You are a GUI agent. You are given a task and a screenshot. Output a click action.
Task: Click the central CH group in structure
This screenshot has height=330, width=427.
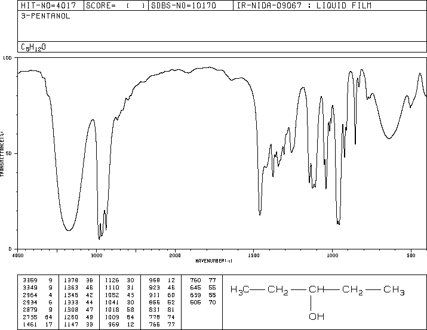pos(316,289)
